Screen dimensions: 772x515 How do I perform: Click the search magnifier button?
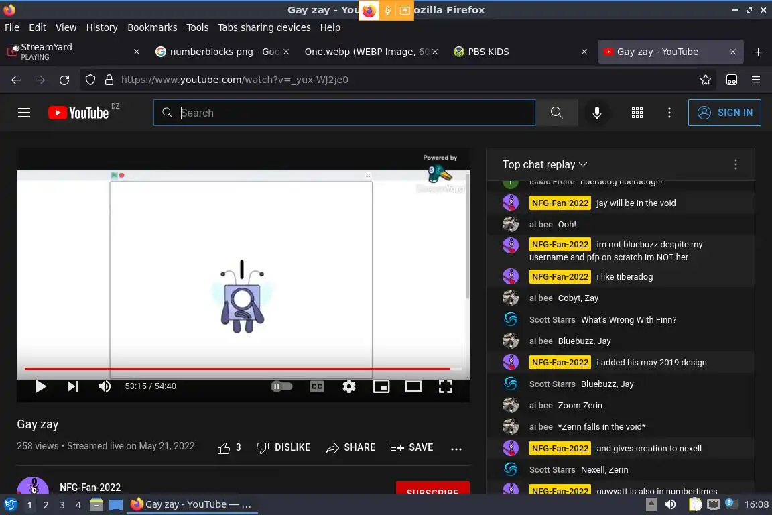(x=556, y=113)
